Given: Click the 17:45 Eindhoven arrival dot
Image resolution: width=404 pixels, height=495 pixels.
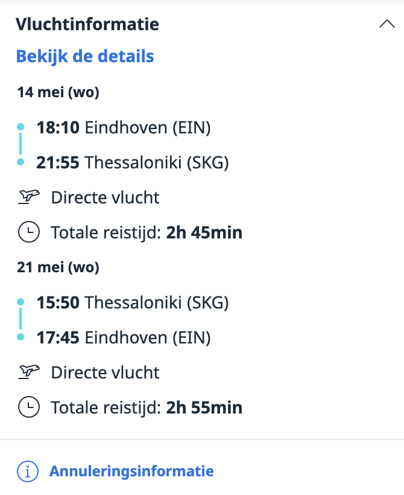Looking at the screenshot, I should click(21, 337).
